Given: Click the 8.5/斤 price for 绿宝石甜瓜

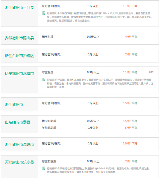Looking at the screenshot, I should tap(127, 121).
